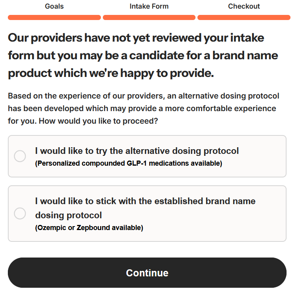Click the "Our providers have not yet reviewed" heading
The image size is (294, 296).
136,38
